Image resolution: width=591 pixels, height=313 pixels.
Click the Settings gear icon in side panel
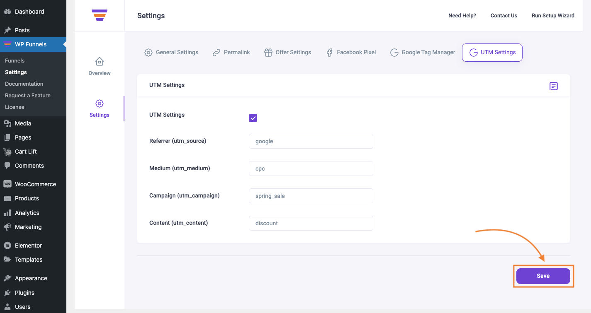[x=100, y=104]
